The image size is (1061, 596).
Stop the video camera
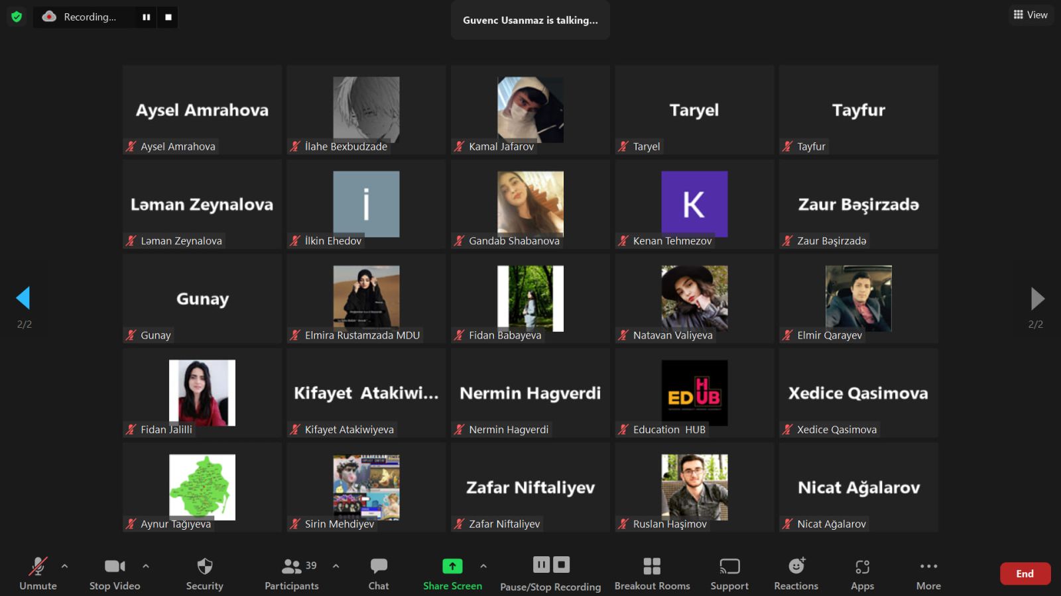click(x=115, y=567)
